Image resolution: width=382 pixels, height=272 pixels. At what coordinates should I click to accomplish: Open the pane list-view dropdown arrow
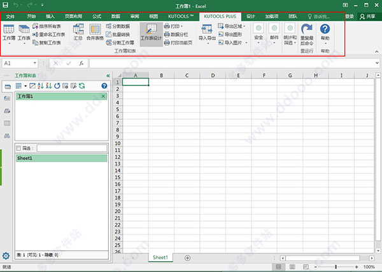point(25,86)
